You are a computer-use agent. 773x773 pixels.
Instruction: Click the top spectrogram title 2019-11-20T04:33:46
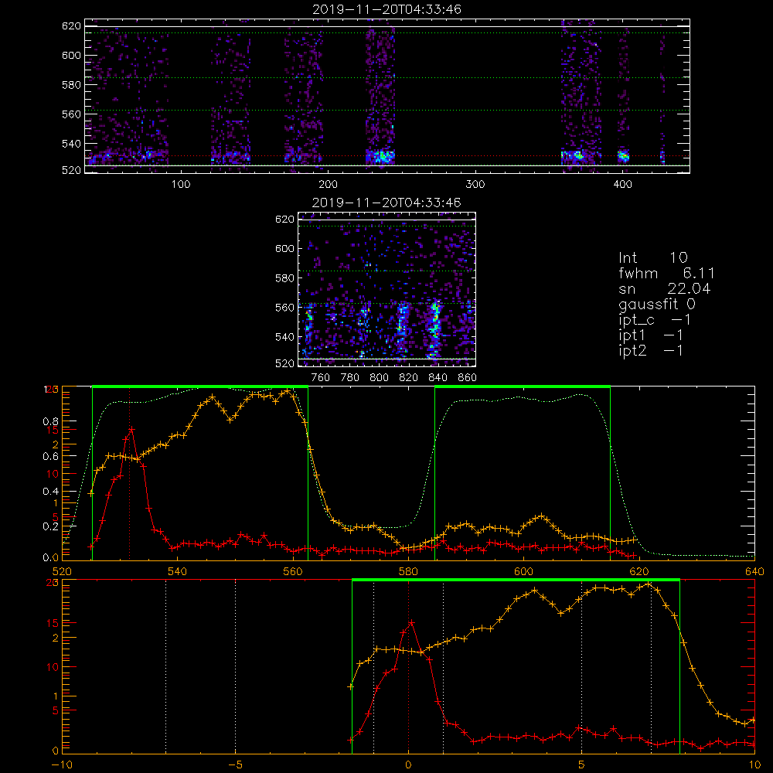[x=387, y=9]
